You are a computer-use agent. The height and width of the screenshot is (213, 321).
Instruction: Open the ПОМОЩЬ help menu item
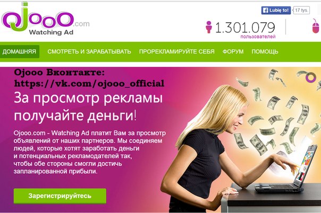click(x=265, y=51)
